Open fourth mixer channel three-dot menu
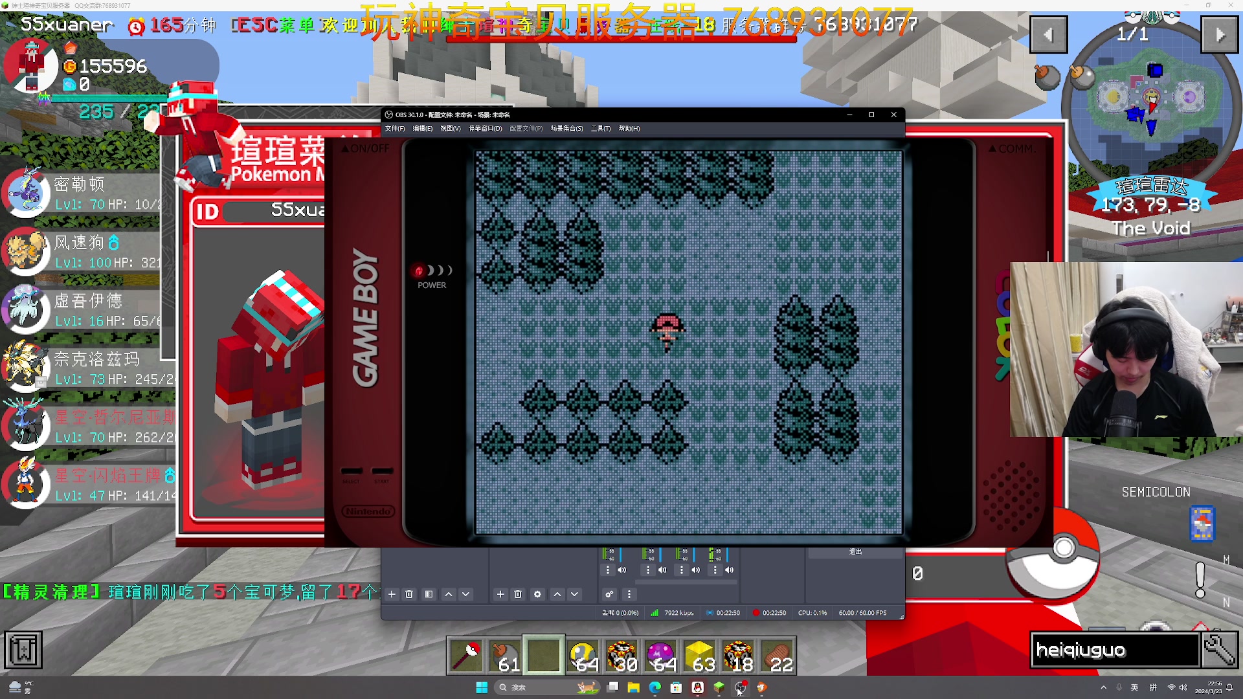 [715, 570]
